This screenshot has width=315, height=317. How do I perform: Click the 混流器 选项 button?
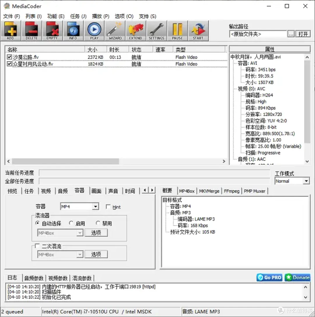pyautogui.click(x=96, y=233)
